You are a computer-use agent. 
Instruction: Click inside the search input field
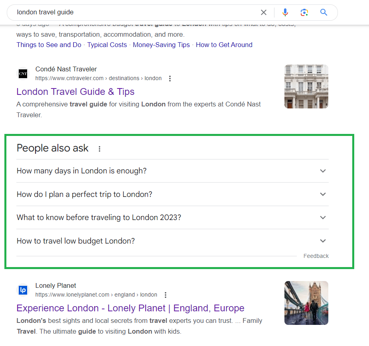pyautogui.click(x=120, y=12)
